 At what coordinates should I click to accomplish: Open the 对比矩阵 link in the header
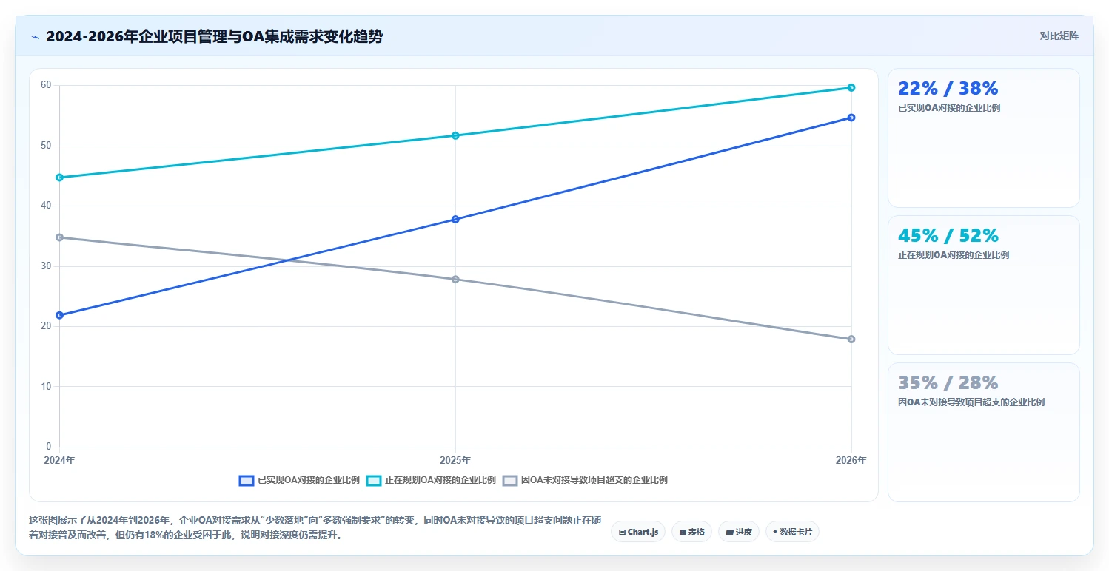click(1059, 36)
